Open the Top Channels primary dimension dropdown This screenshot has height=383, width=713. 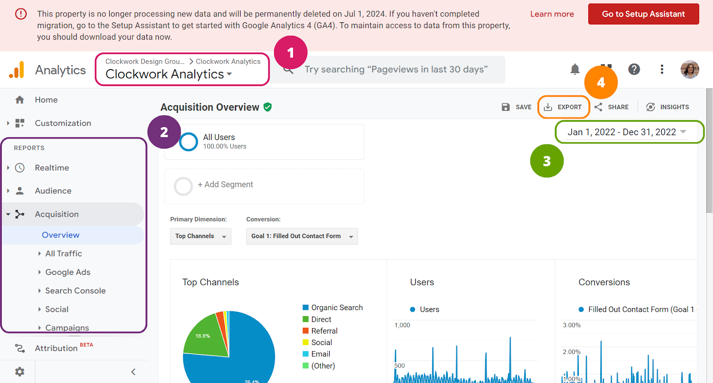point(201,236)
